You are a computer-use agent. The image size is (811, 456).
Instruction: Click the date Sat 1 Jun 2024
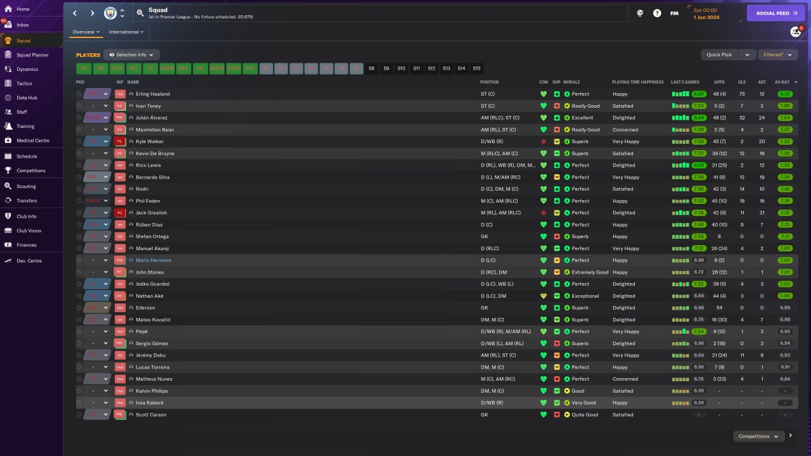[707, 13]
